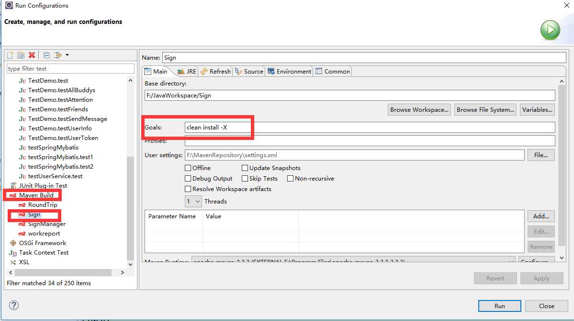Screen dimensions: 574x321
Task: Click the Name input field
Action: pos(364,58)
